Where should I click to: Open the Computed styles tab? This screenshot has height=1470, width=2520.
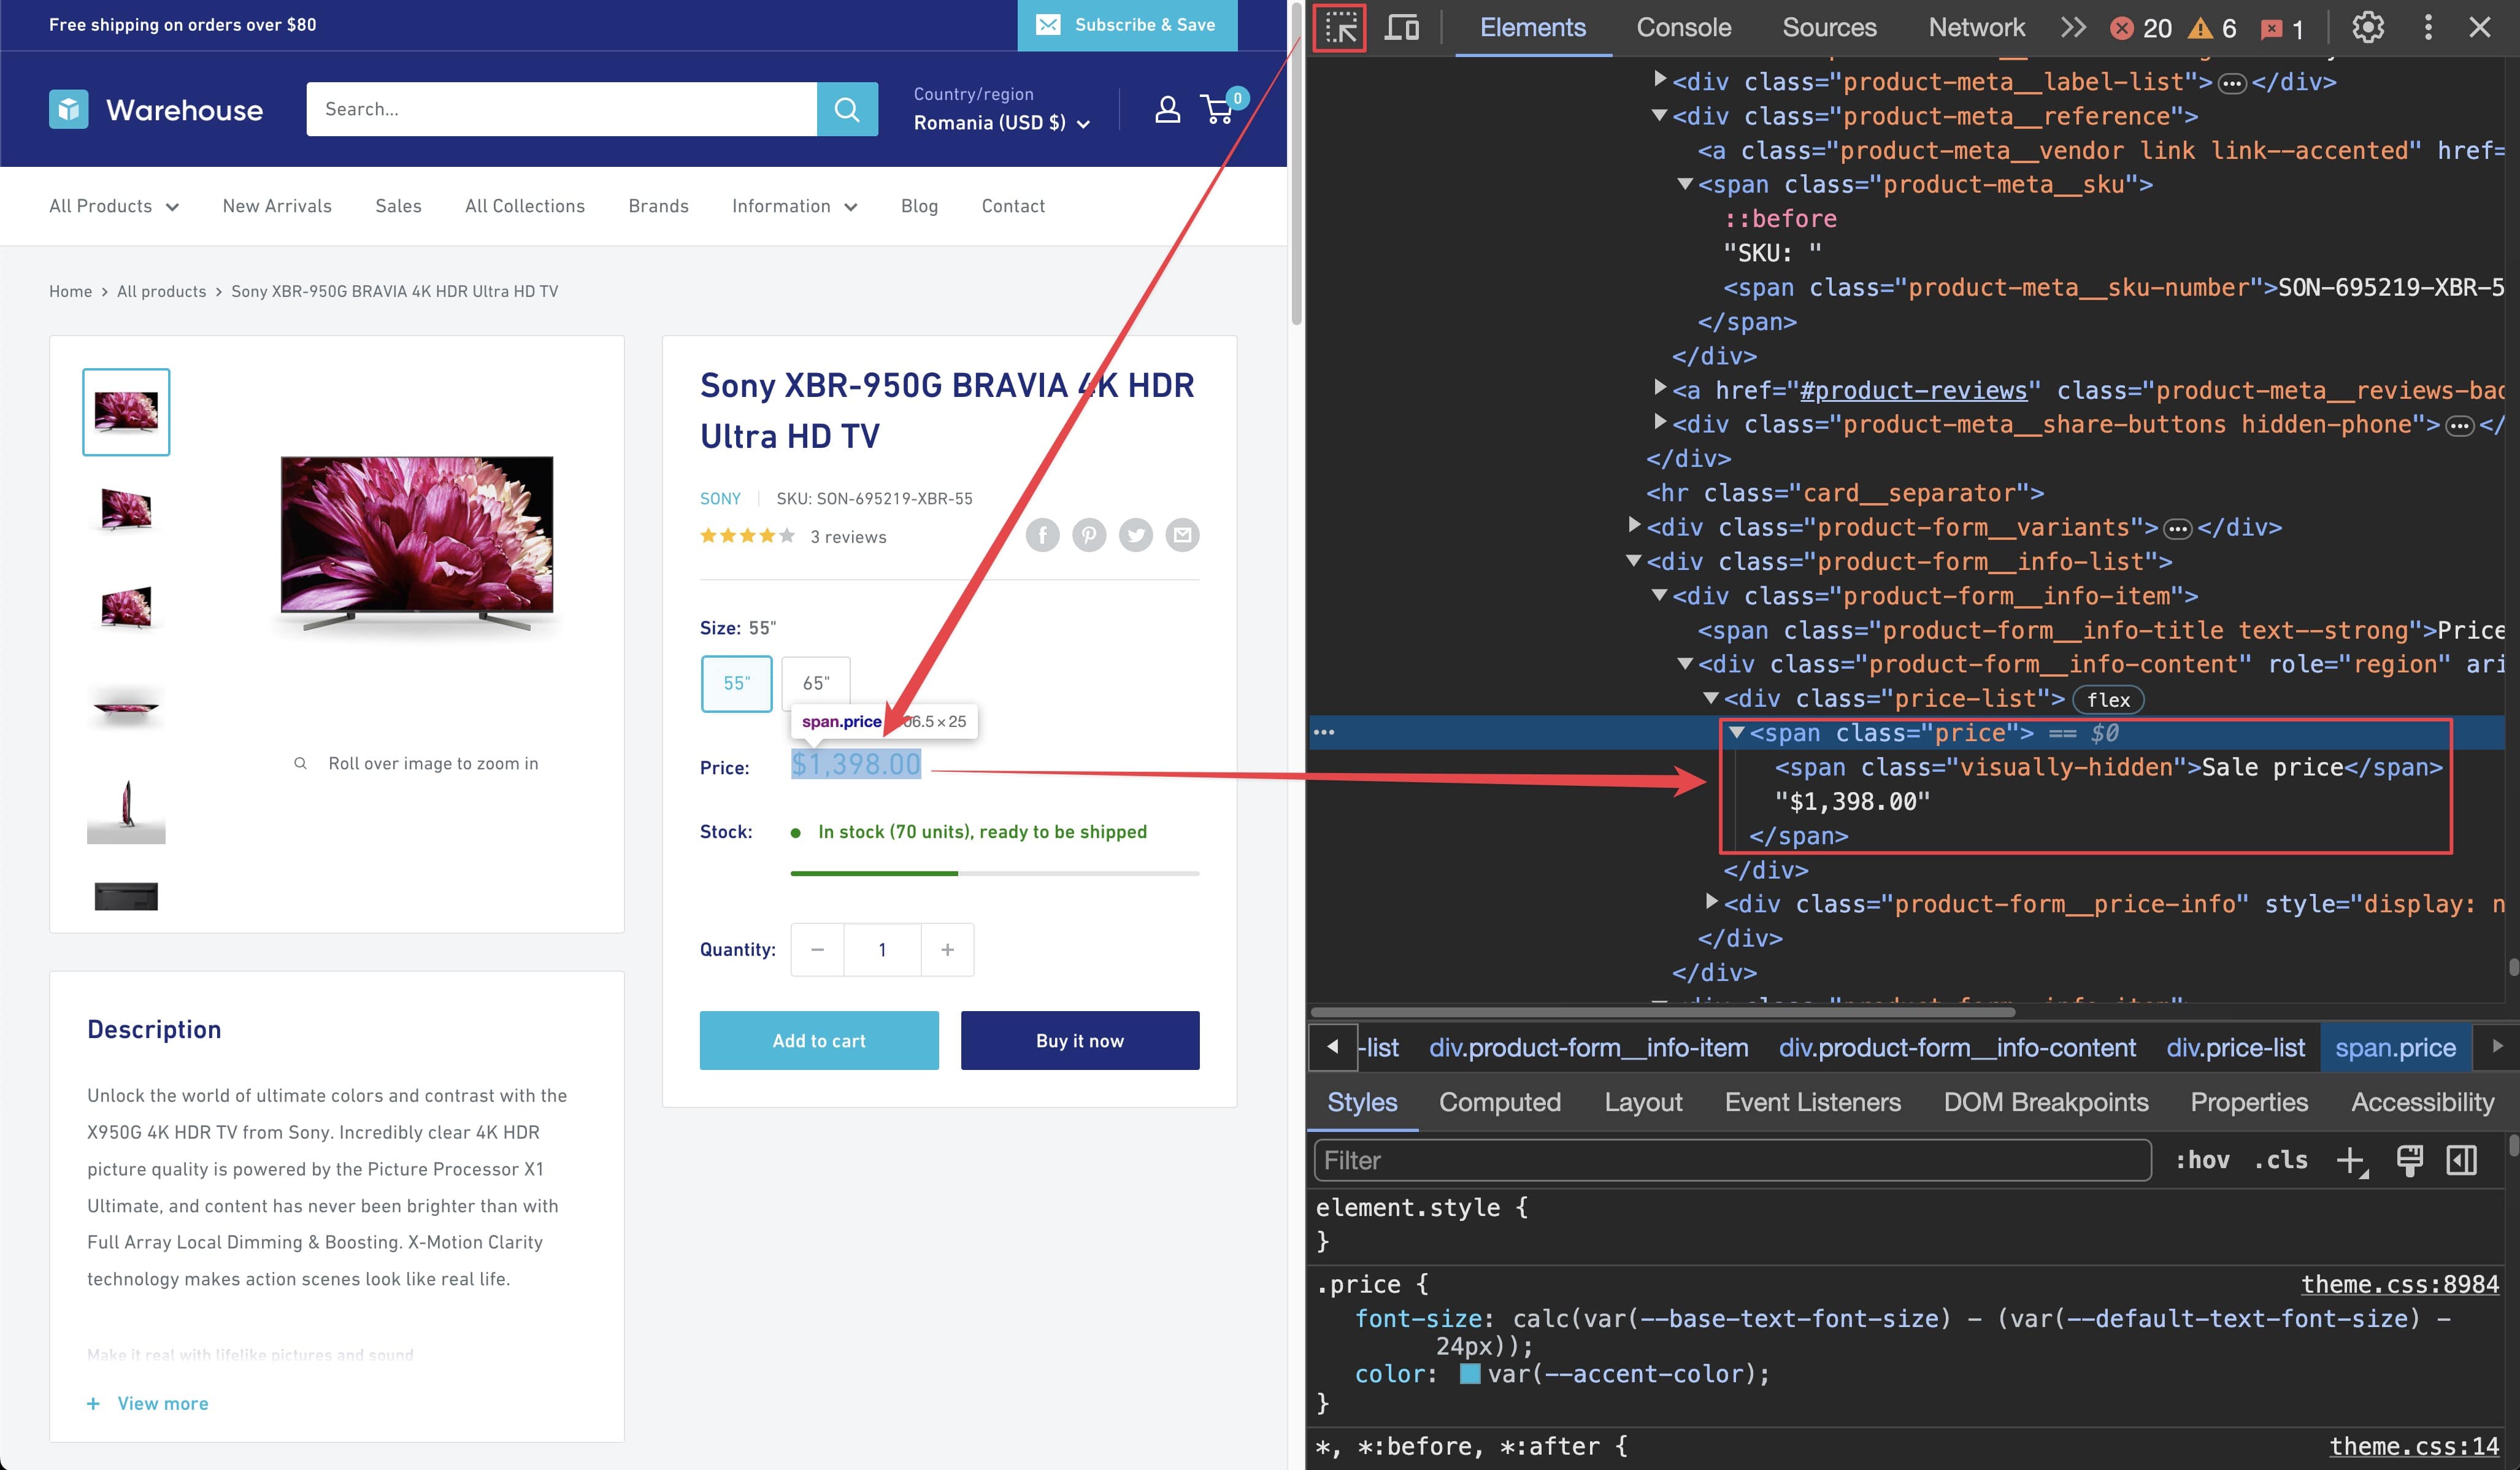tap(1499, 1102)
